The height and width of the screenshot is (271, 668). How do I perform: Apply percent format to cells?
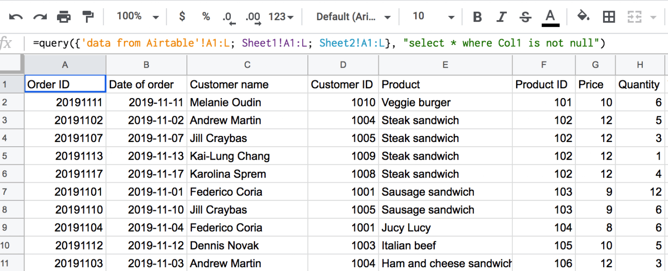[206, 17]
